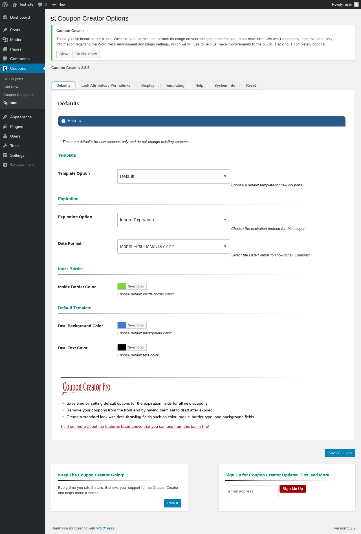Click the email address input field
This screenshot has width=361, height=534.
point(252,491)
